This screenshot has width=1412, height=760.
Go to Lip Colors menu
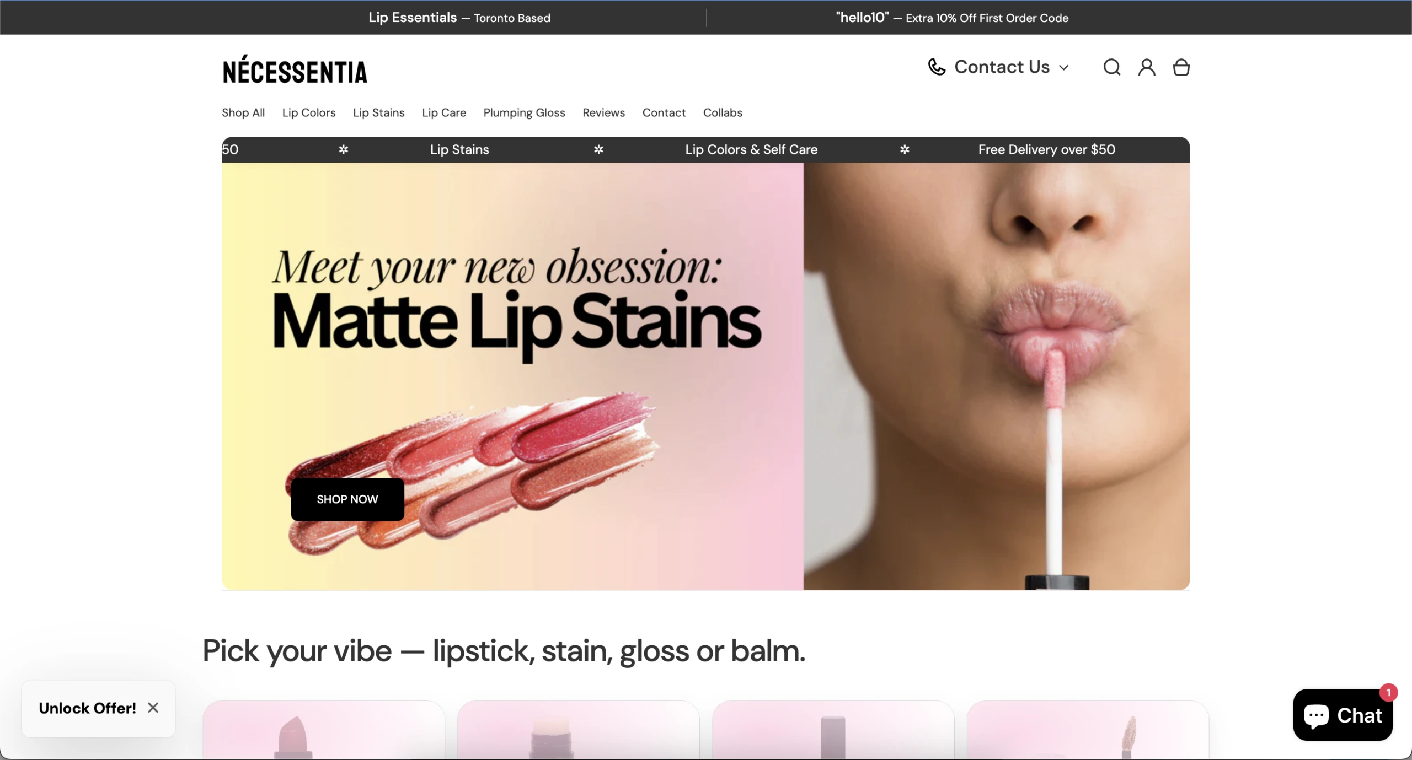pyautogui.click(x=309, y=112)
